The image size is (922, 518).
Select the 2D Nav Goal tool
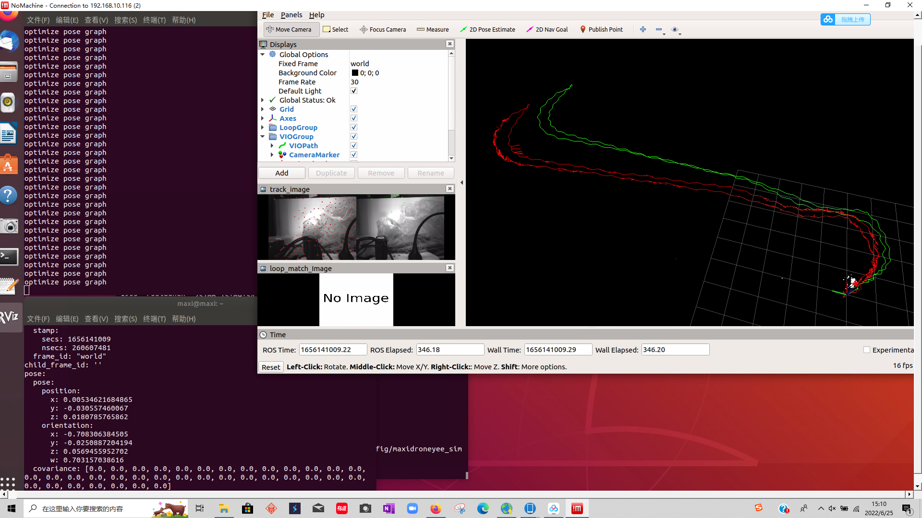[547, 29]
